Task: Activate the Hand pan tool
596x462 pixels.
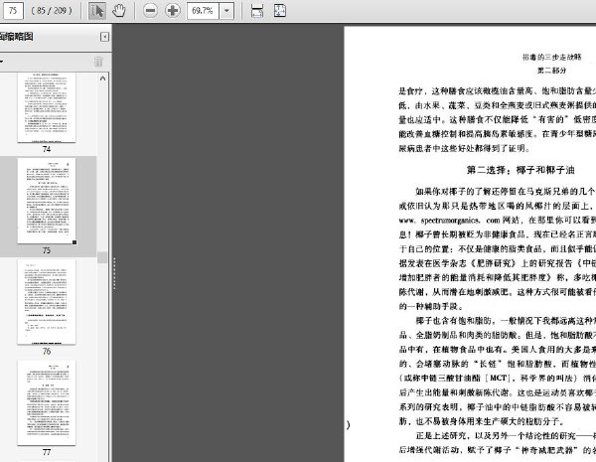Action: pyautogui.click(x=119, y=11)
